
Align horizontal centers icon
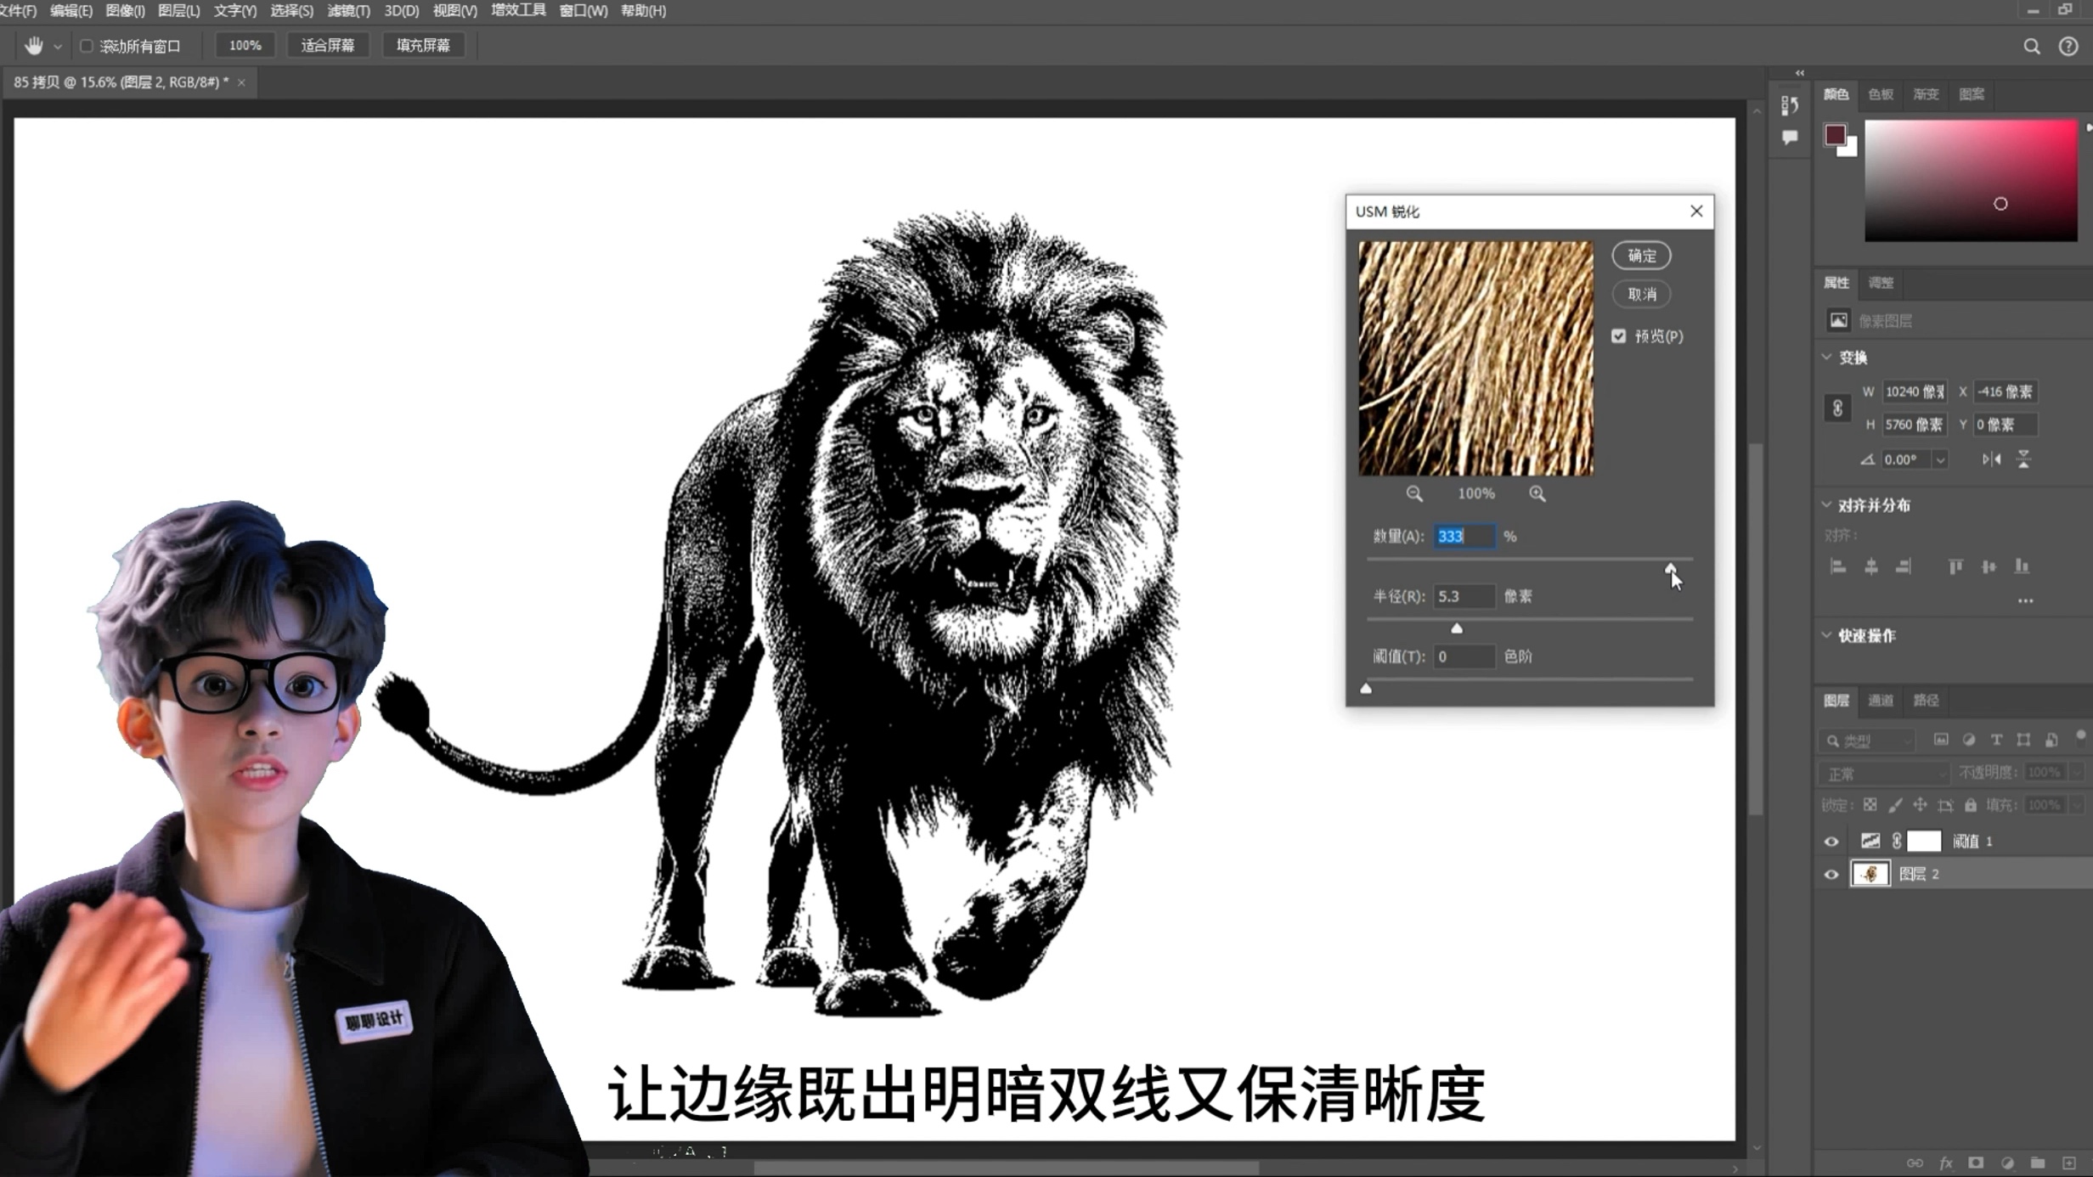1871,566
